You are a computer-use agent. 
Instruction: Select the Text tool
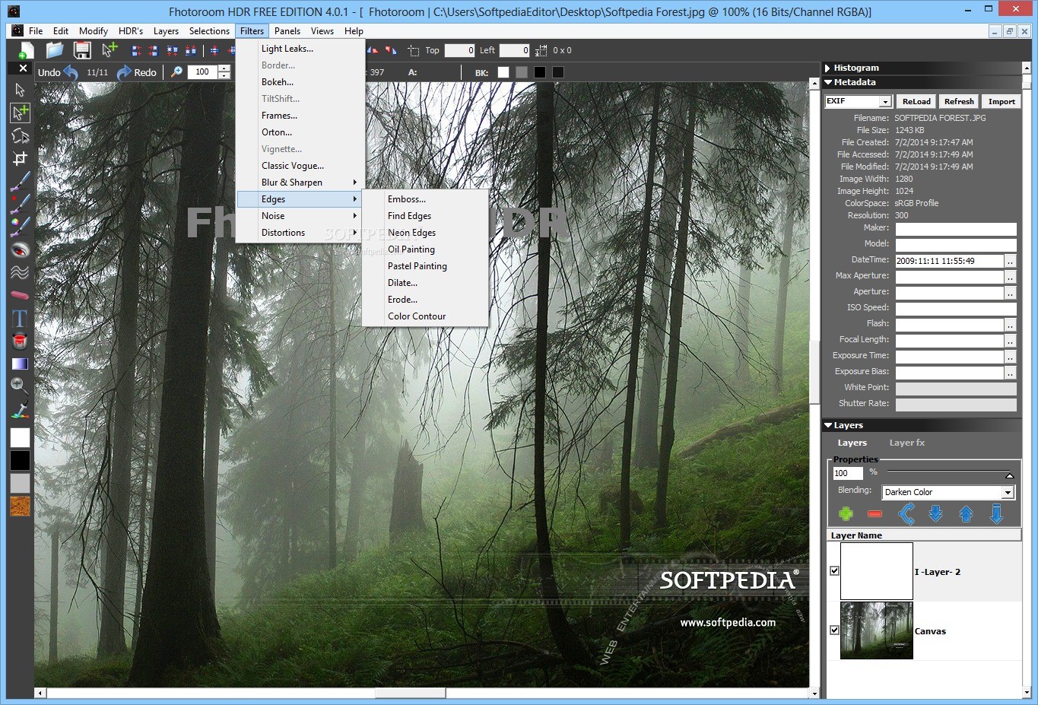tap(20, 318)
